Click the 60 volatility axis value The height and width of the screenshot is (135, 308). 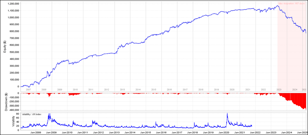point(17,118)
